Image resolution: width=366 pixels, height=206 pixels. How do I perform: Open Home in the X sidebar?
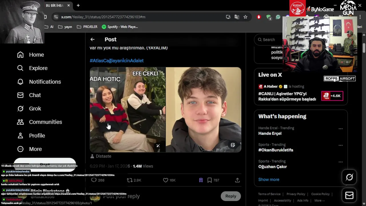click(x=30, y=55)
